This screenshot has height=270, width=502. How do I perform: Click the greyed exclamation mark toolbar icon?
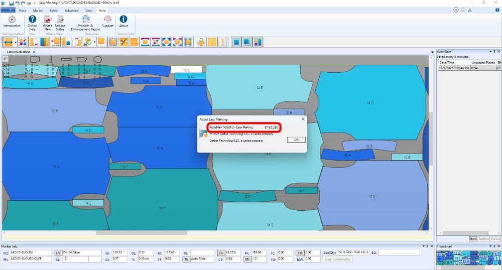click(x=222, y=42)
